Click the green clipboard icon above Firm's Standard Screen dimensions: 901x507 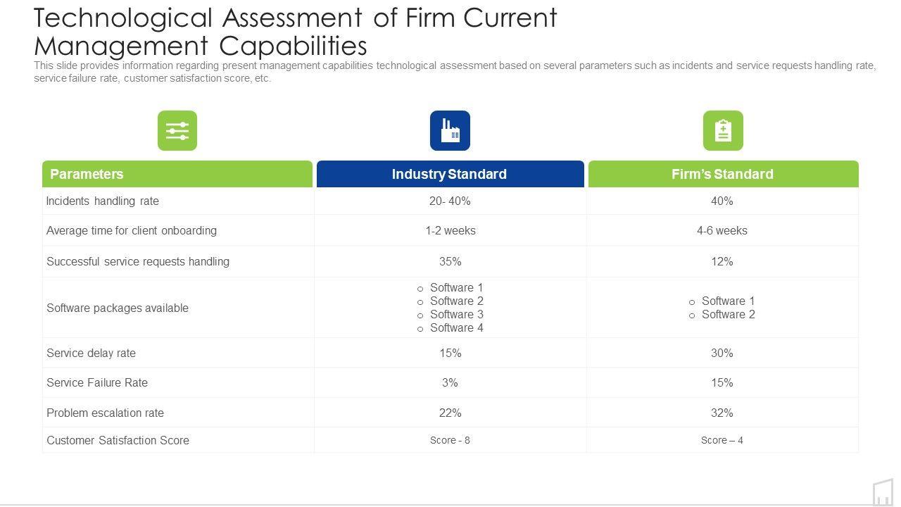tap(723, 131)
